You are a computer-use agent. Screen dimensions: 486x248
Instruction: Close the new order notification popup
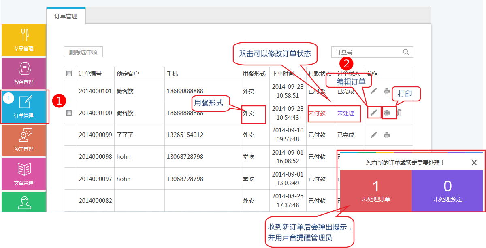(x=474, y=163)
